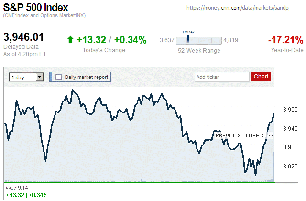The image size is (306, 201).
Task: Click the -17.21% Year-to-Date value
Action: [285, 39]
